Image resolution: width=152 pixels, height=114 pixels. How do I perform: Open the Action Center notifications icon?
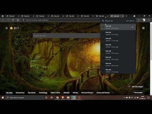149,98
